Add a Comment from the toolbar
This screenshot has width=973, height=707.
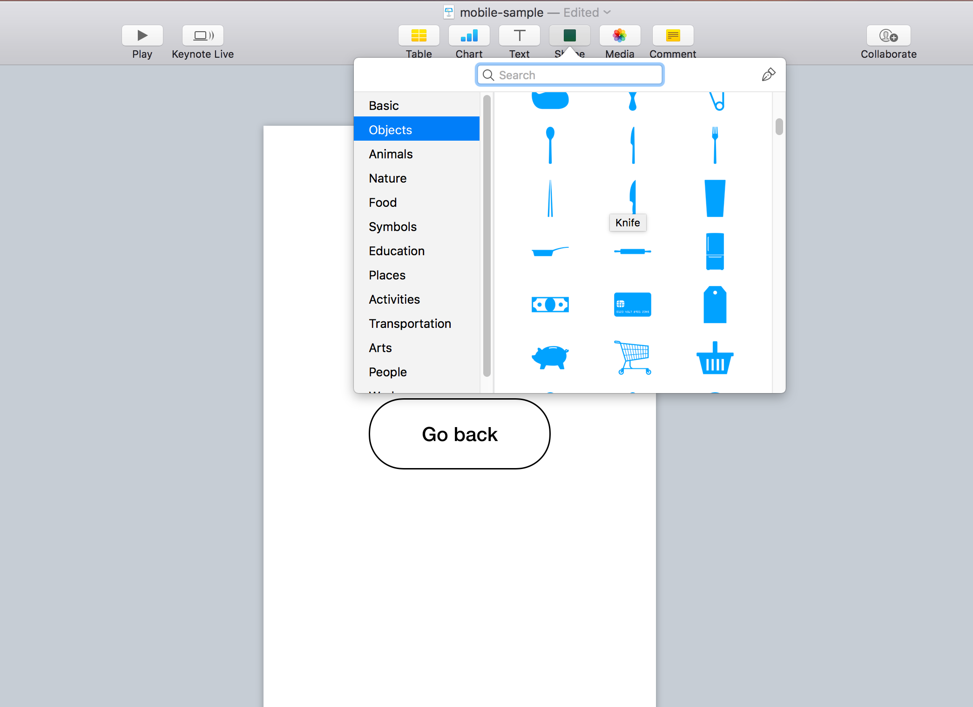point(673,36)
